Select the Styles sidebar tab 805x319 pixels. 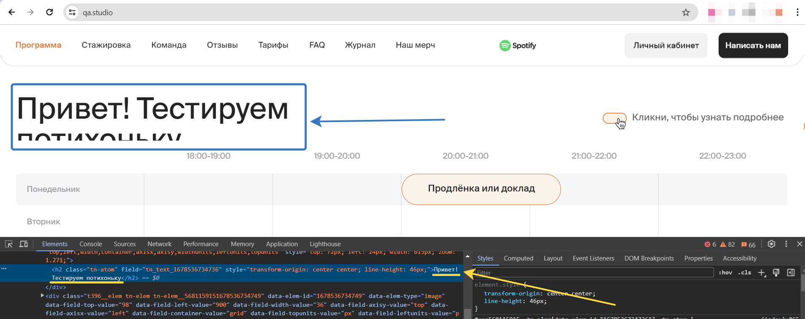[x=485, y=258]
